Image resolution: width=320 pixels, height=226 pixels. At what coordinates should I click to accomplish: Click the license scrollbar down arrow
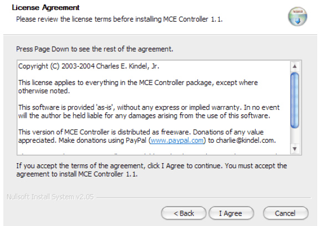(294, 149)
